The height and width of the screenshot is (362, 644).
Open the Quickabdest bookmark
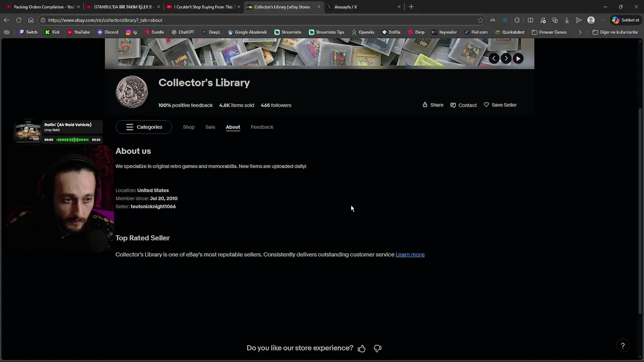point(510,32)
